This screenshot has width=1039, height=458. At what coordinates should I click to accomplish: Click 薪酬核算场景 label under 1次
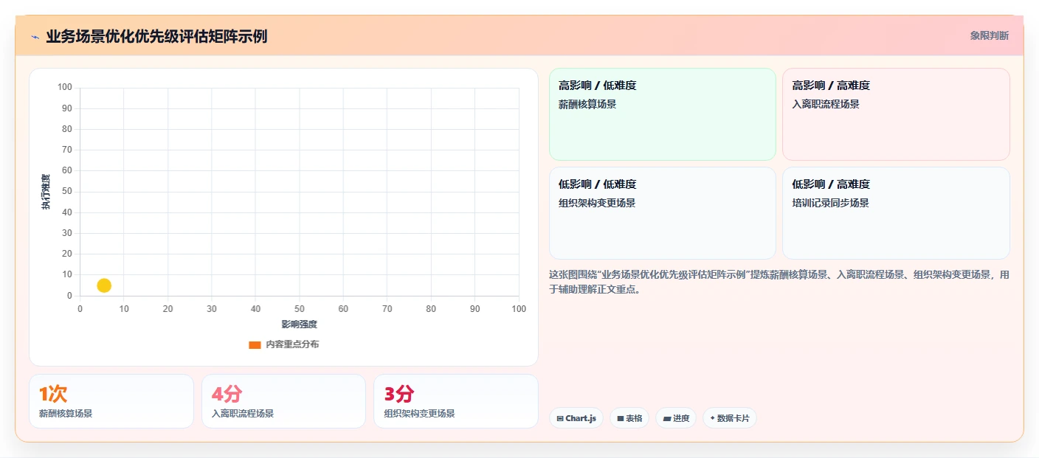click(x=66, y=414)
